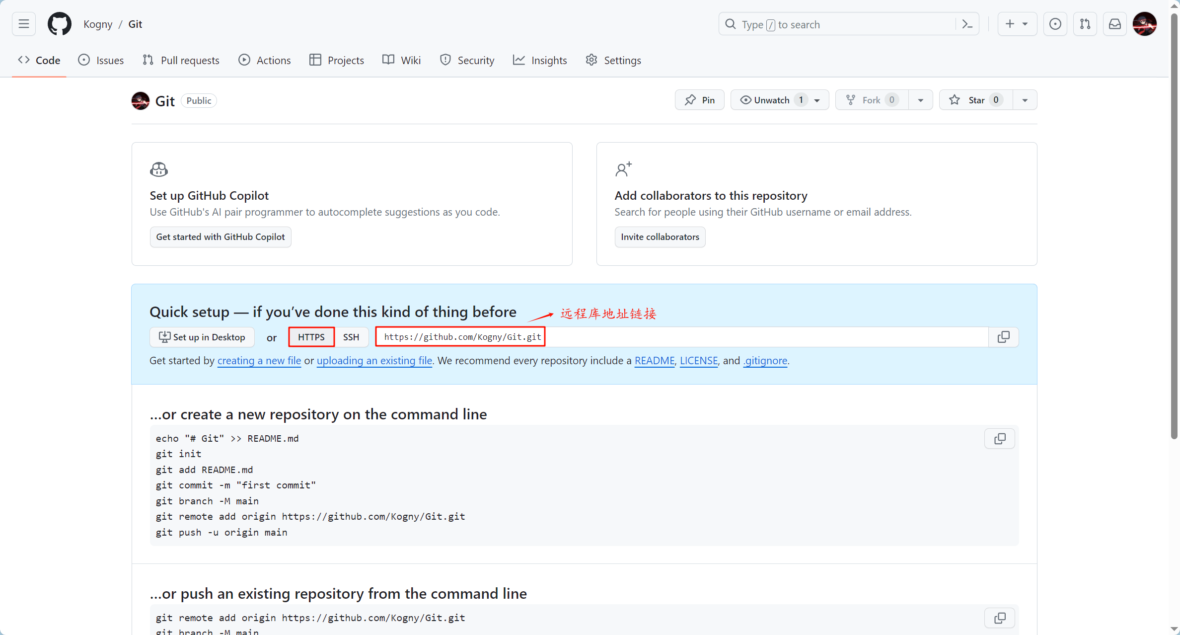Image resolution: width=1180 pixels, height=635 pixels.
Task: Open the command palette icon in search bar
Action: (967, 24)
